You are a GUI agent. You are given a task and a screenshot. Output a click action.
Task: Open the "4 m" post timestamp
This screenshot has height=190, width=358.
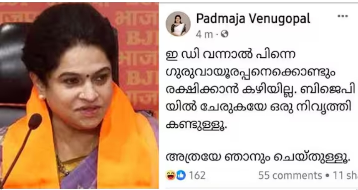point(204,34)
